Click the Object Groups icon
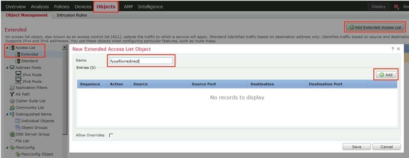The image size is (409, 158). click(x=18, y=127)
